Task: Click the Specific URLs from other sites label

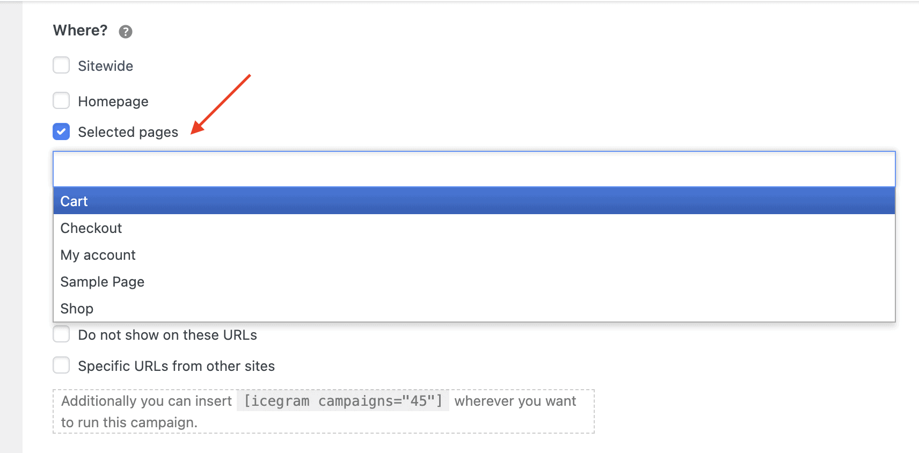Action: pyautogui.click(x=176, y=366)
